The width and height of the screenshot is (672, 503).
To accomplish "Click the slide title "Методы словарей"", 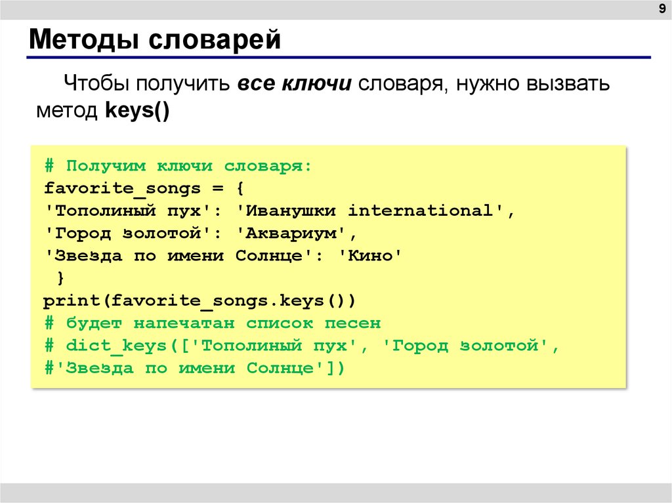I will [154, 39].
